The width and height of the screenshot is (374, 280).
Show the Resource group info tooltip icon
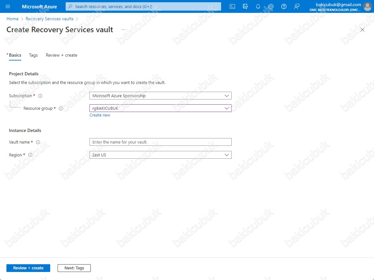(x=61, y=108)
